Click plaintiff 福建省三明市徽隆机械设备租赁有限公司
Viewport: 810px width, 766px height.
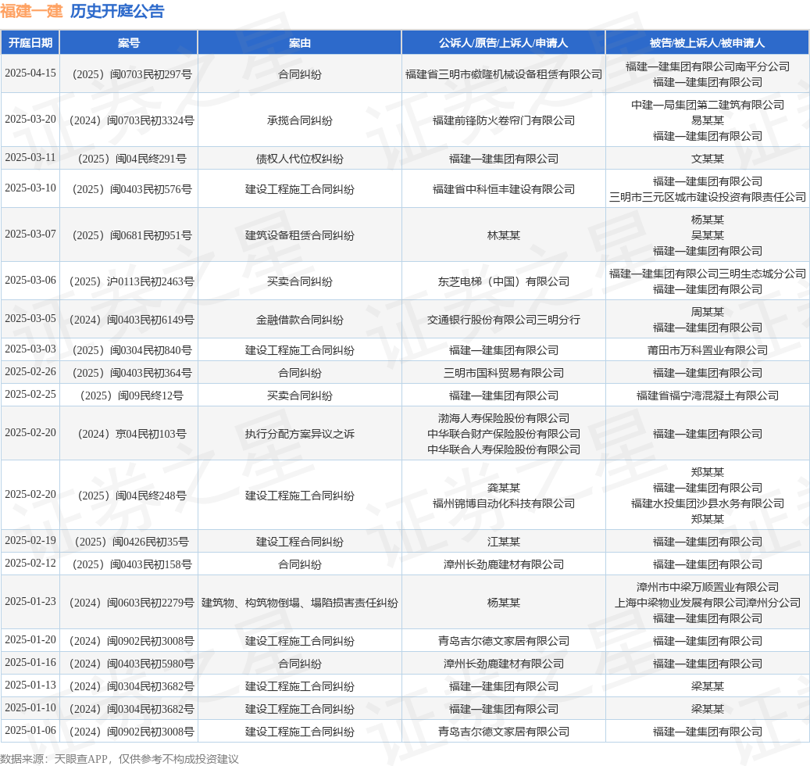[503, 74]
